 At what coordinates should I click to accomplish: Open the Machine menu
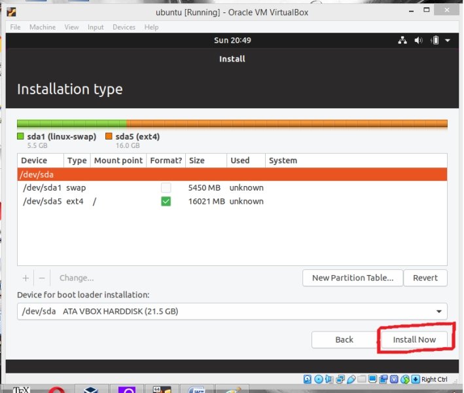43,27
